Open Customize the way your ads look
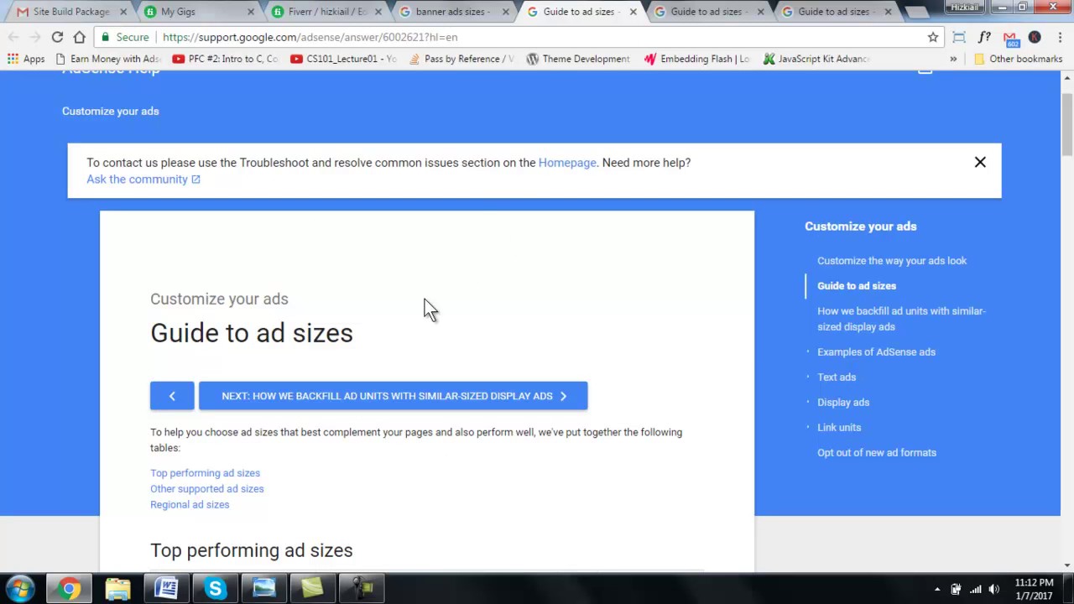 pos(892,261)
